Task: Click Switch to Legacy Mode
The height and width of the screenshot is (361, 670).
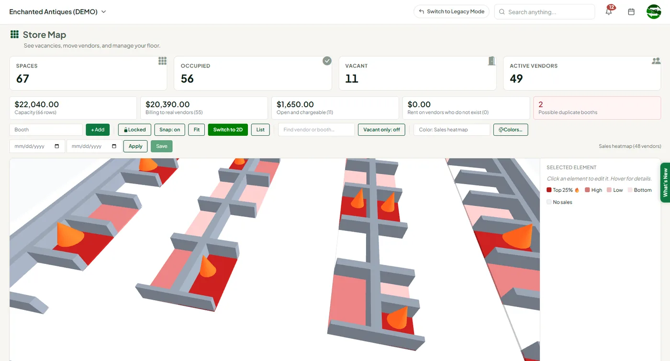Action: 451,11
